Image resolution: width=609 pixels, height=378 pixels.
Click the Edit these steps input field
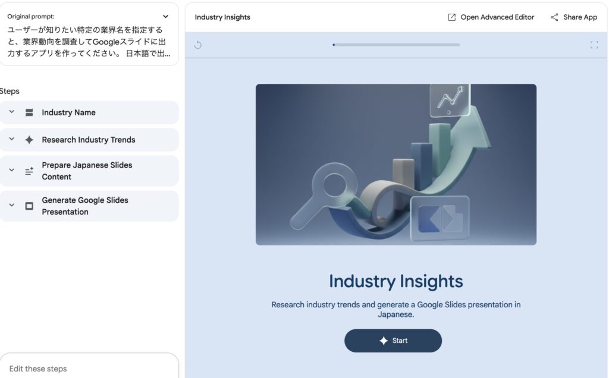(x=89, y=368)
